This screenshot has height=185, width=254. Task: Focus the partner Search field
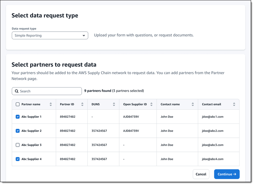click(49, 91)
